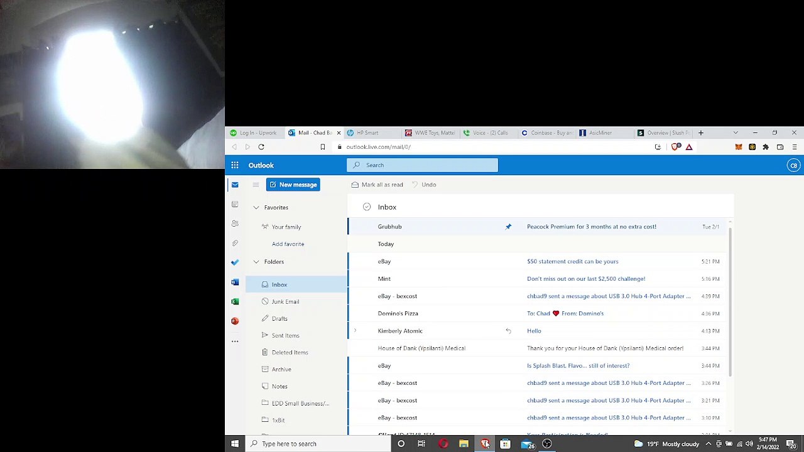Image resolution: width=804 pixels, height=452 pixels.
Task: Open the eBay - bexcost email from 3:26 PM
Action: pos(538,383)
